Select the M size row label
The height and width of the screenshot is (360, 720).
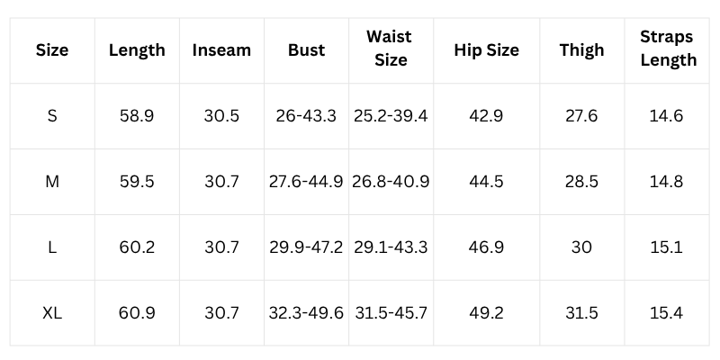pos(52,182)
